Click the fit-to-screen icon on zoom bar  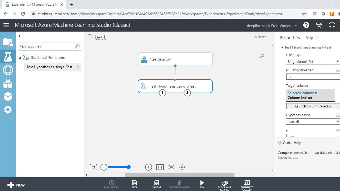pos(93,167)
